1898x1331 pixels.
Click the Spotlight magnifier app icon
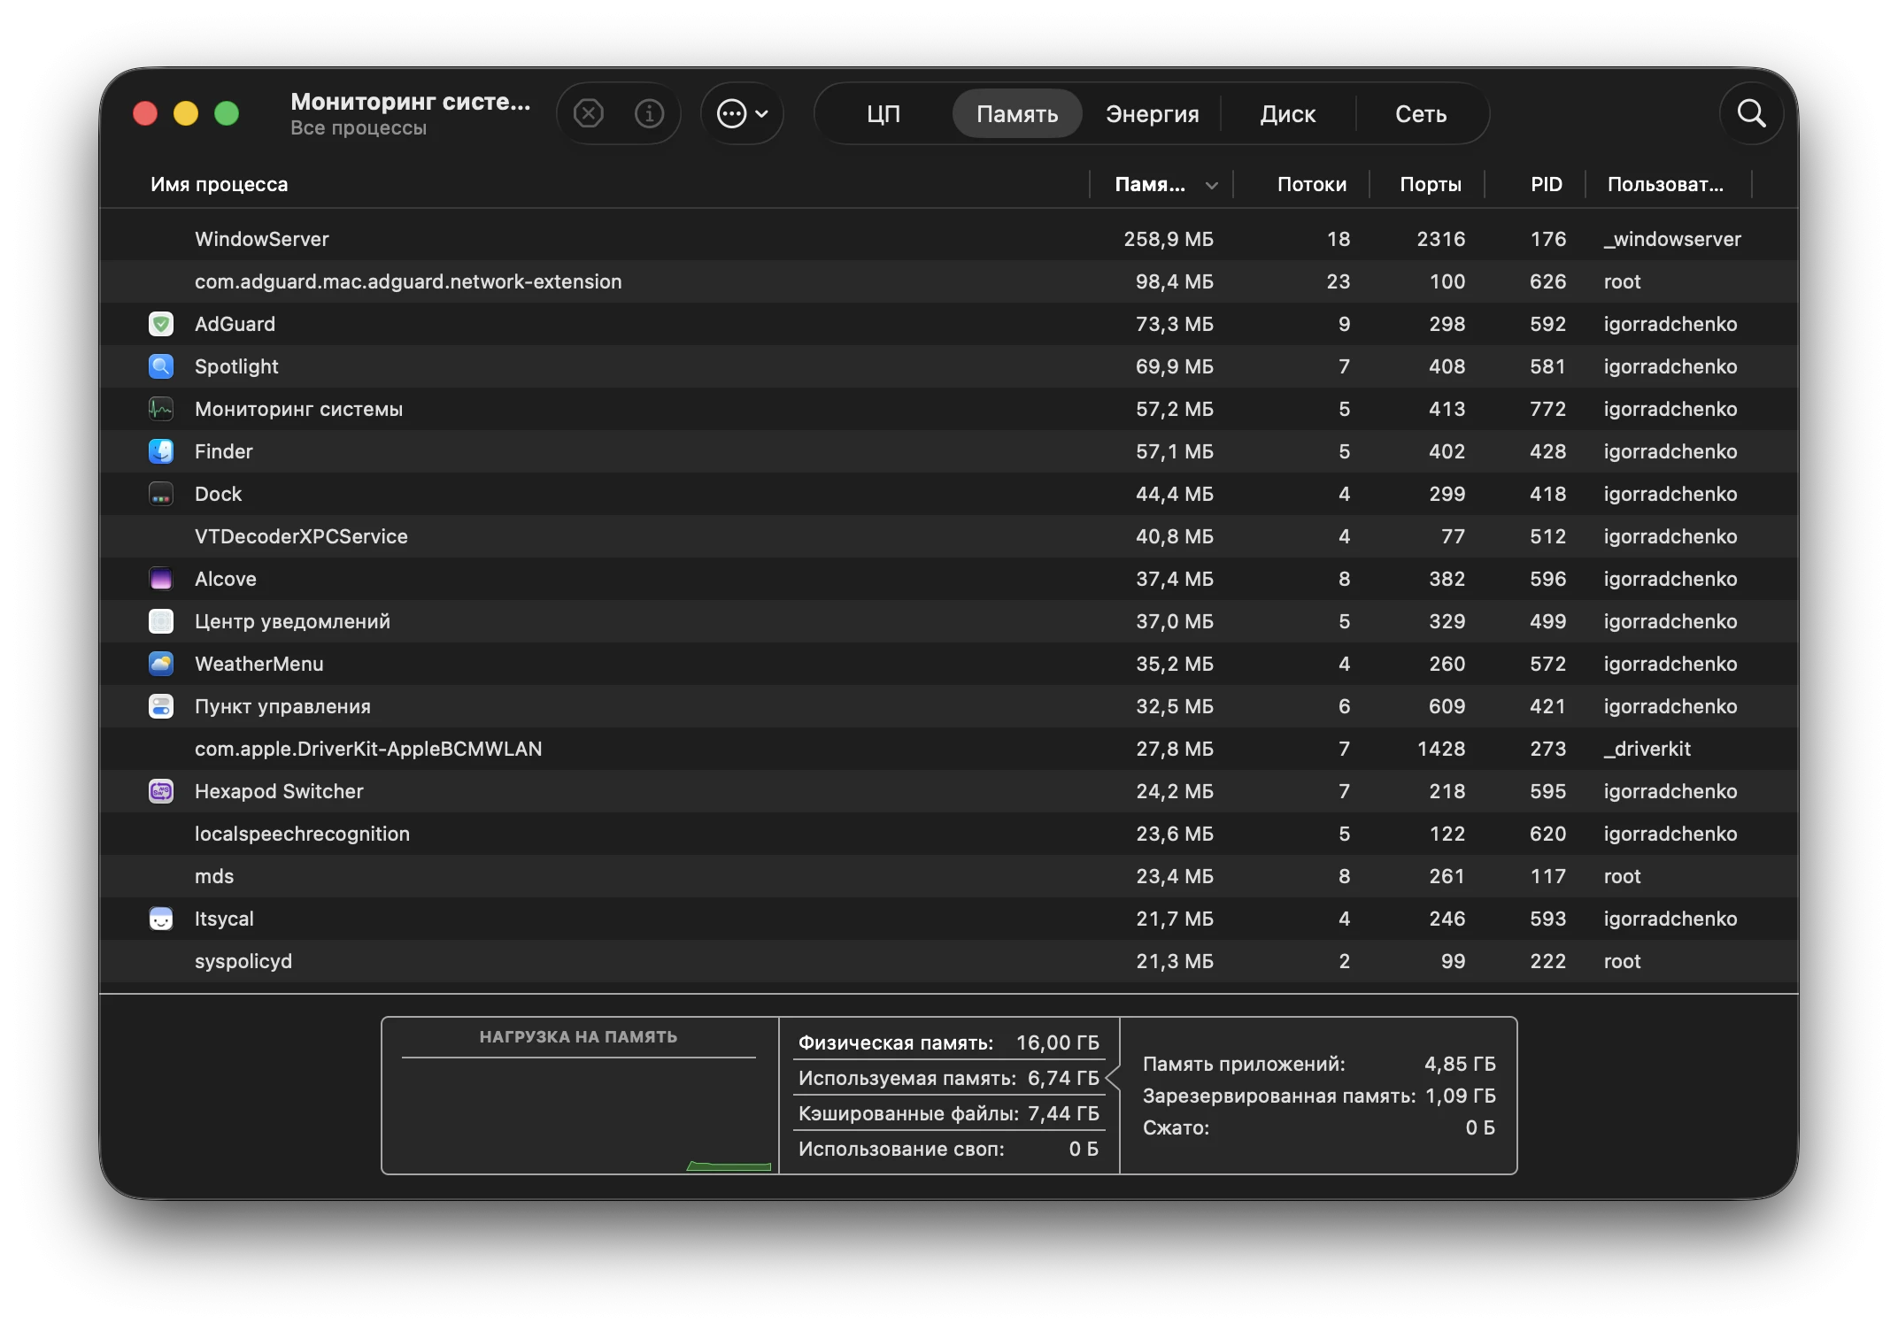point(161,366)
